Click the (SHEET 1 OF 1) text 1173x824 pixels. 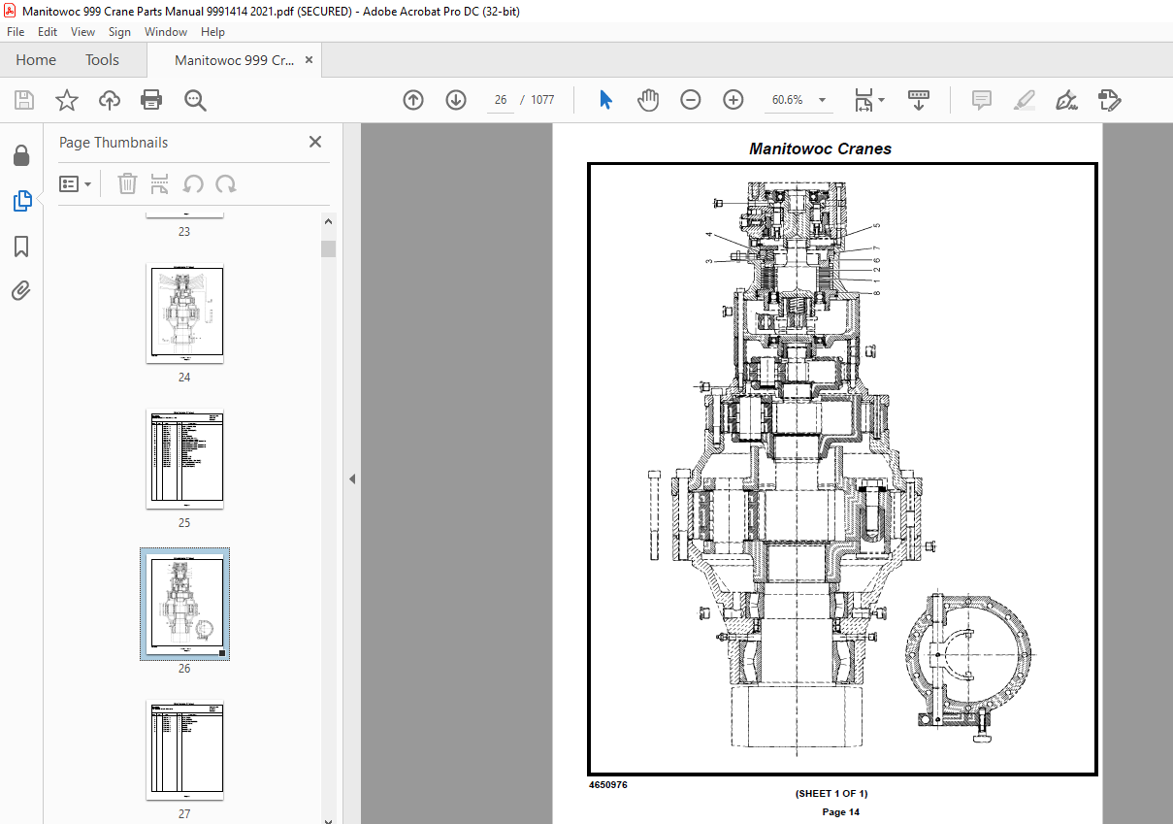[831, 794]
